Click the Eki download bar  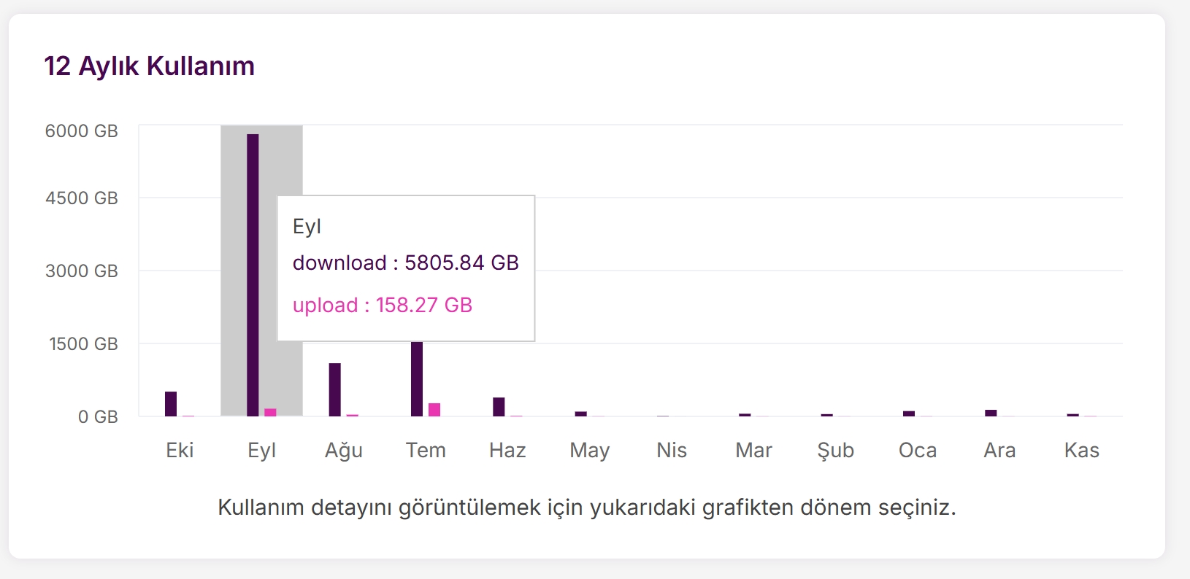click(x=171, y=404)
